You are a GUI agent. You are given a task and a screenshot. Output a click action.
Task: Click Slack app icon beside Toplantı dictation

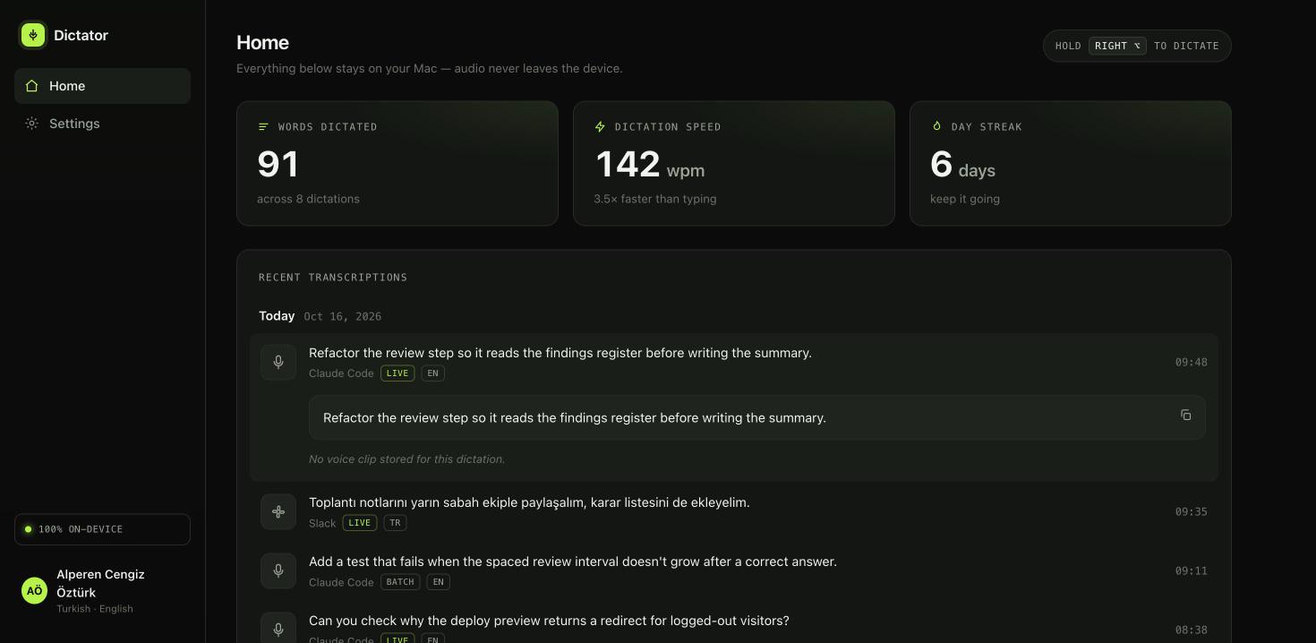[278, 511]
